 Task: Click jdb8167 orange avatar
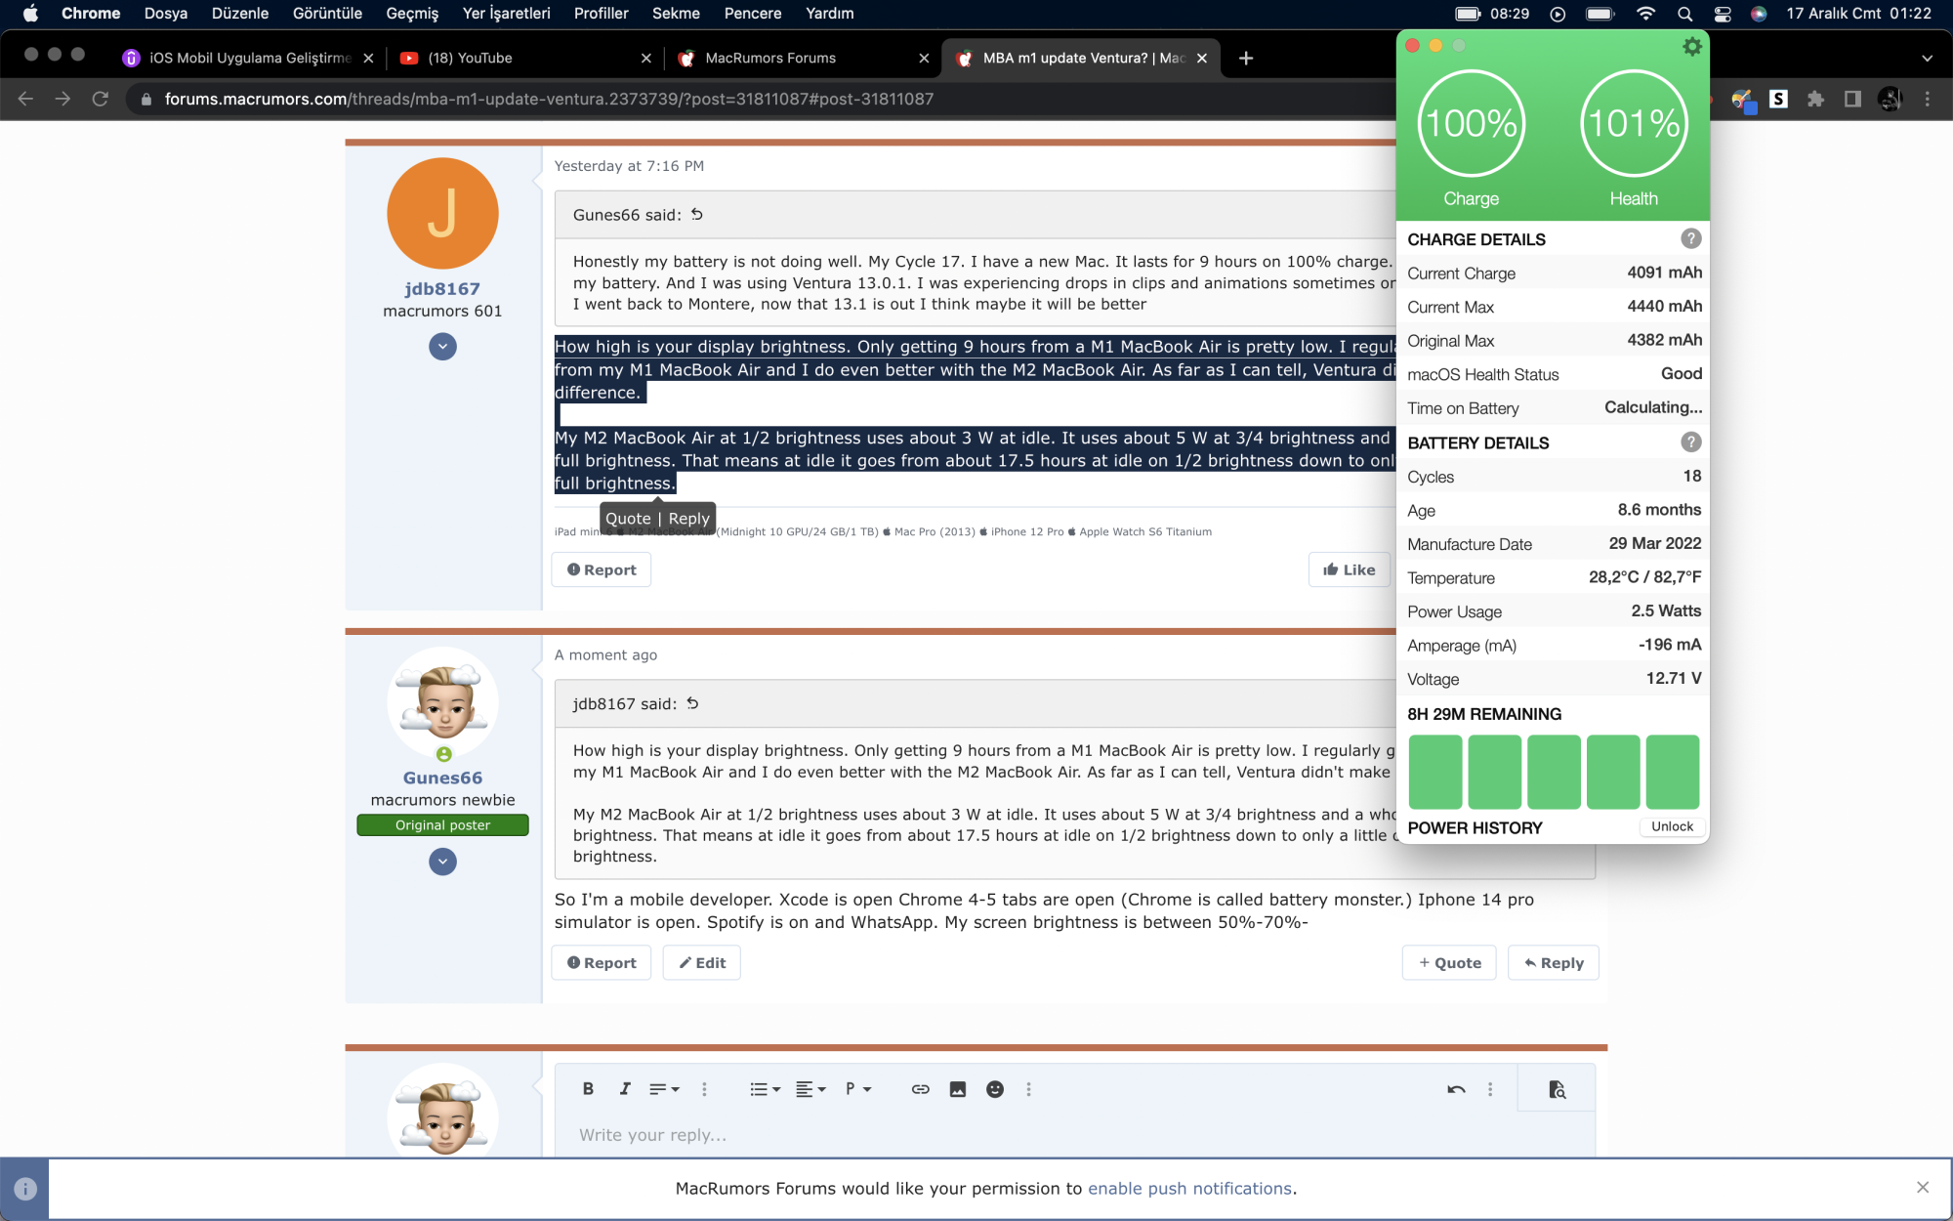coord(442,213)
